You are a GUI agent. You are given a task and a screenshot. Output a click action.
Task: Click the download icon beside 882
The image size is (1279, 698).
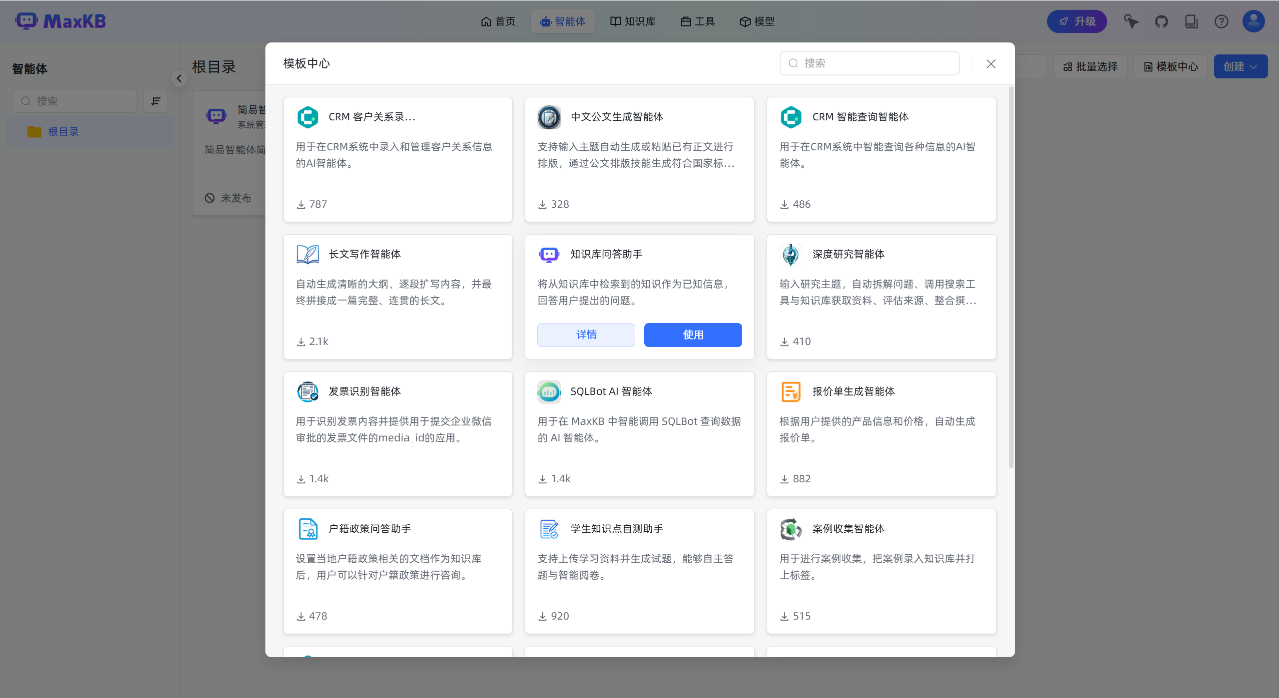click(x=785, y=479)
